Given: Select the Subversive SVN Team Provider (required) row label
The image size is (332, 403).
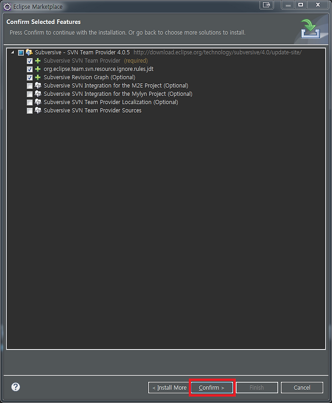Looking at the screenshot, I should pyautogui.click(x=96, y=60).
